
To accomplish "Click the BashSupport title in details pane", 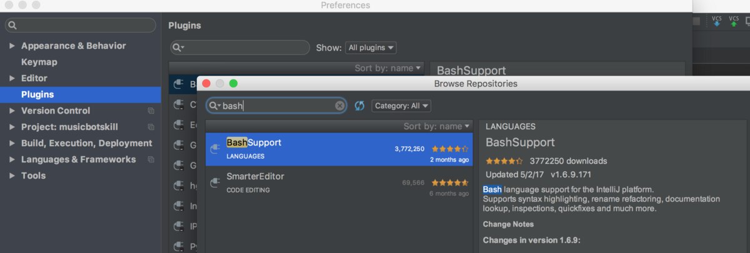I will click(x=520, y=142).
